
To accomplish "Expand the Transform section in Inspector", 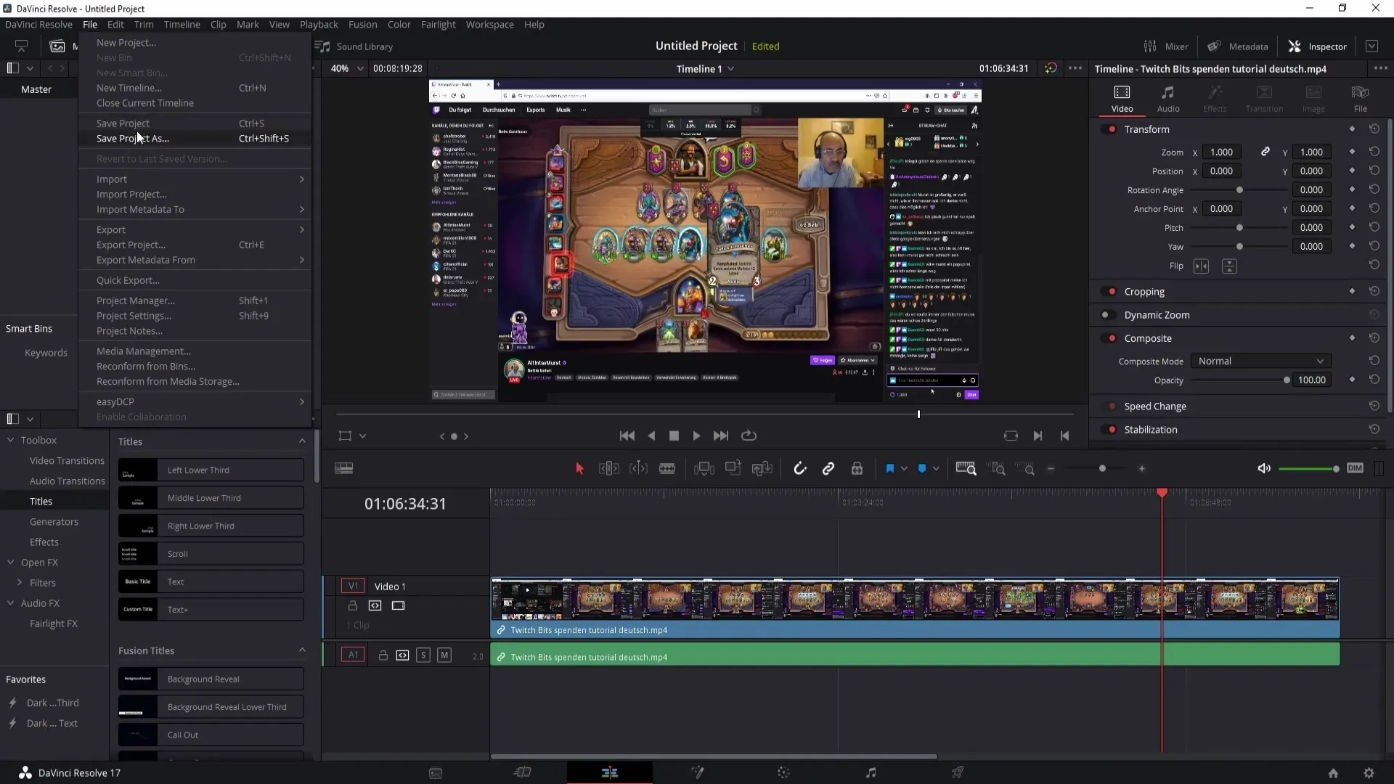I will pos(1147,128).
